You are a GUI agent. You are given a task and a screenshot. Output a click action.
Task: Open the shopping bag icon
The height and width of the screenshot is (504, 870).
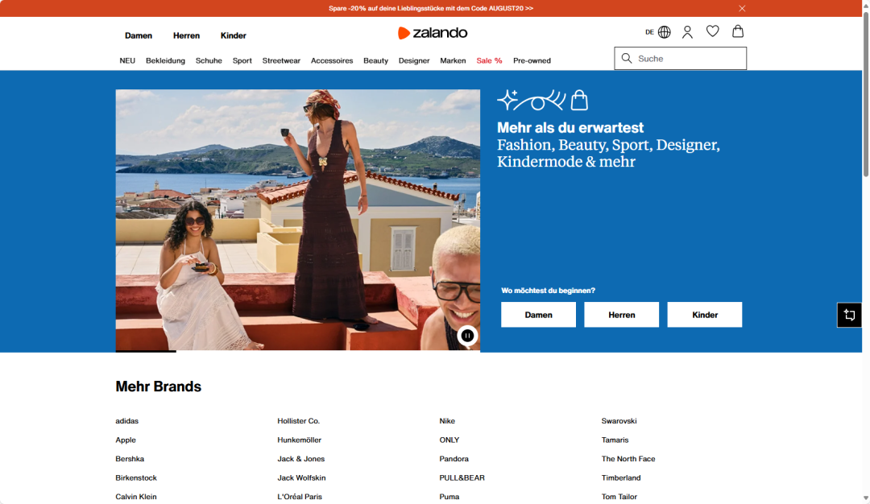point(737,31)
